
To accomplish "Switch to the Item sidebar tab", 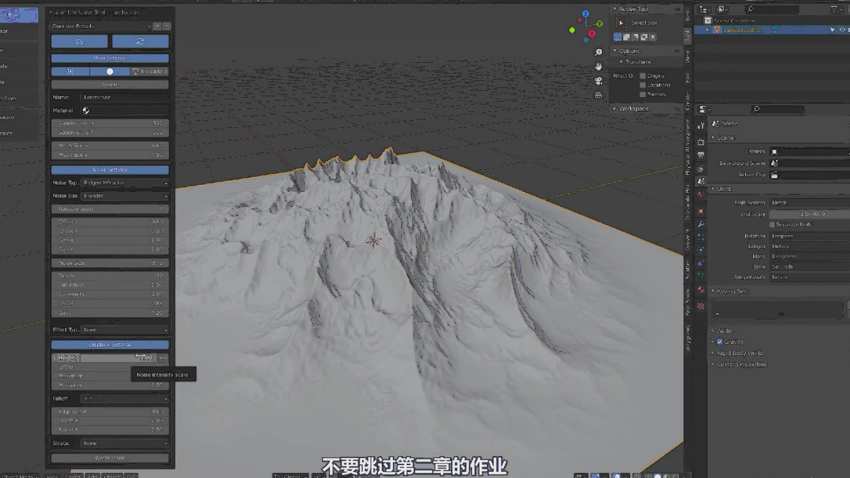I will [688, 15].
